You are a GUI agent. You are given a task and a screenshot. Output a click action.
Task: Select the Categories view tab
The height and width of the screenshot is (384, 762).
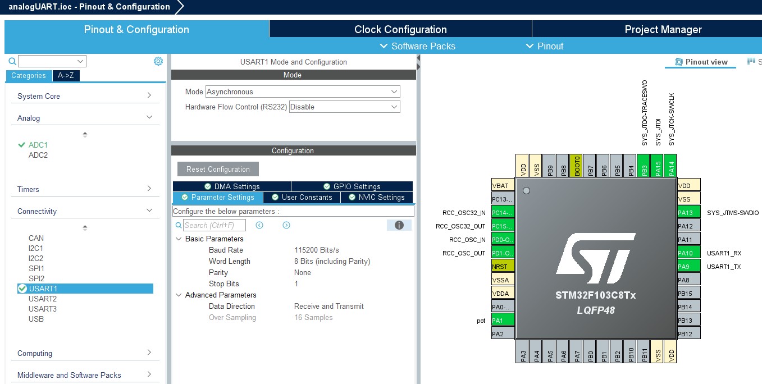point(29,76)
